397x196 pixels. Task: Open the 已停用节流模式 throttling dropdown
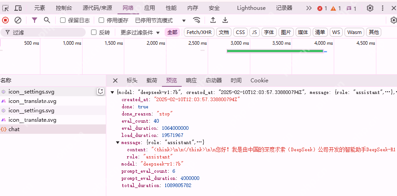(161, 20)
